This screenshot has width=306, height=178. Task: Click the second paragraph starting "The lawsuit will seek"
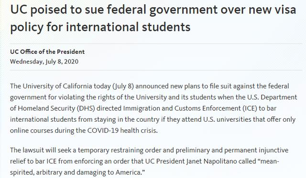[x=149, y=161]
